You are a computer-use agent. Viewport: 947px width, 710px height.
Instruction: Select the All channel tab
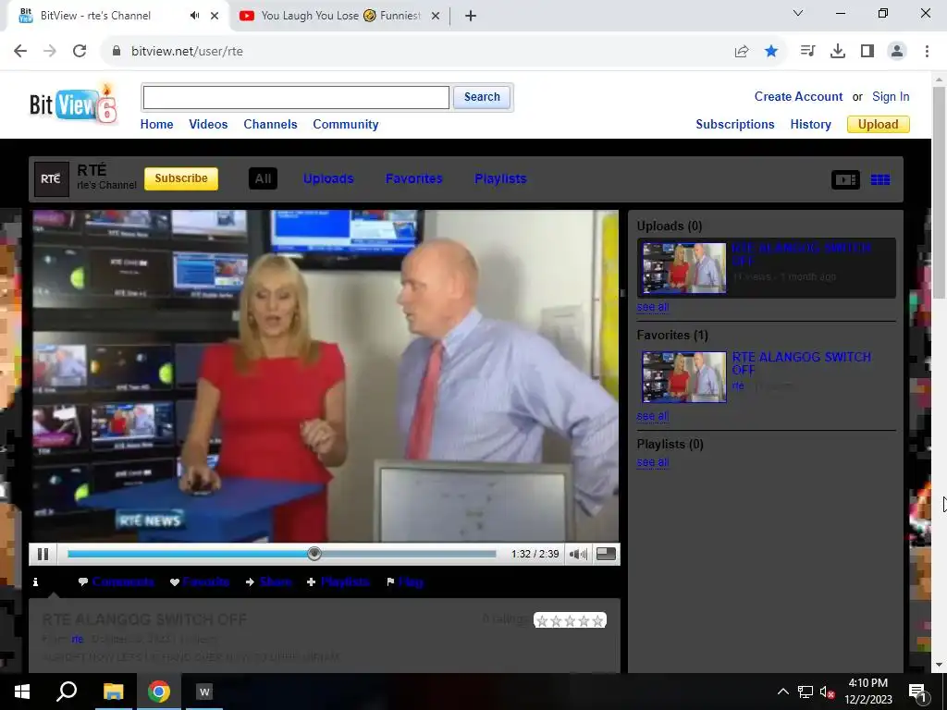[x=263, y=178]
